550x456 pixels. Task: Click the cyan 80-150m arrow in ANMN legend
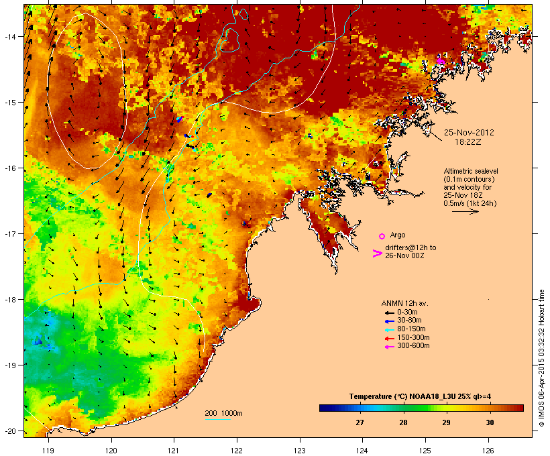point(389,330)
